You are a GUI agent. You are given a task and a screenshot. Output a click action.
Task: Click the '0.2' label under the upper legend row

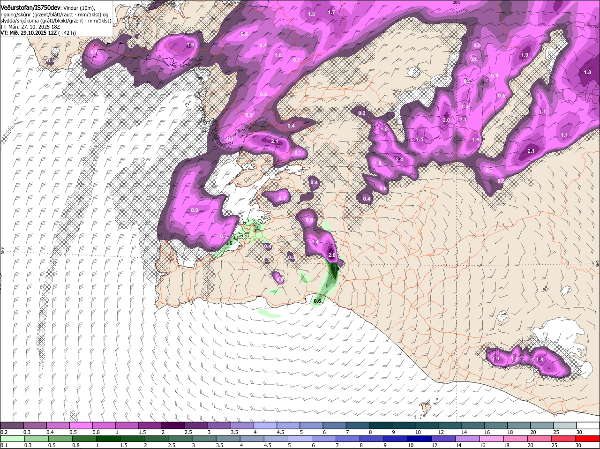pos(4,432)
